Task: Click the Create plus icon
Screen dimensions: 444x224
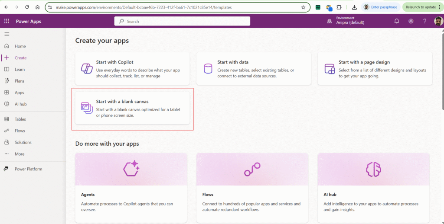Action: pos(7,58)
